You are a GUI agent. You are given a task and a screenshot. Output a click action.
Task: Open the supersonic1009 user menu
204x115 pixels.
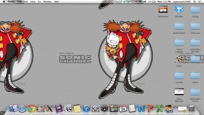[182, 2]
